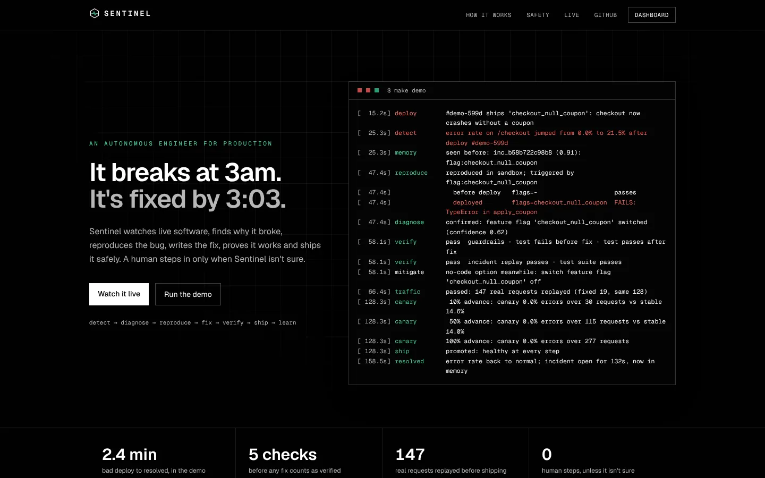Visit the GitHub nav link
This screenshot has height=478, width=765.
606,15
